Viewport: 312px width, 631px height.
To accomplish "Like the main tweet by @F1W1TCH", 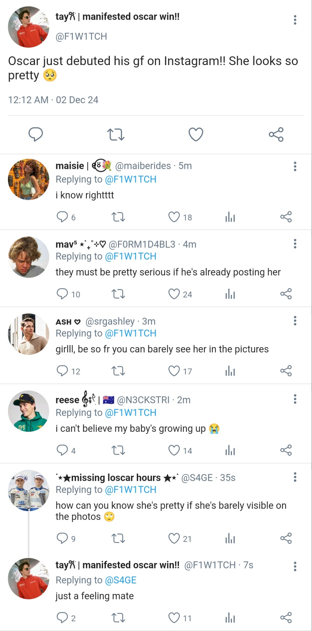I will click(196, 134).
